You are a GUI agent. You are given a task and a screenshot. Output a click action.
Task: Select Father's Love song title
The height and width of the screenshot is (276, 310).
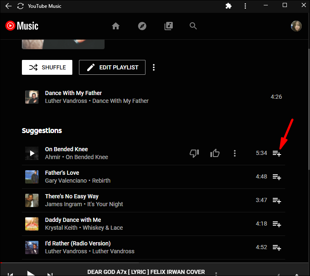[x=62, y=173]
